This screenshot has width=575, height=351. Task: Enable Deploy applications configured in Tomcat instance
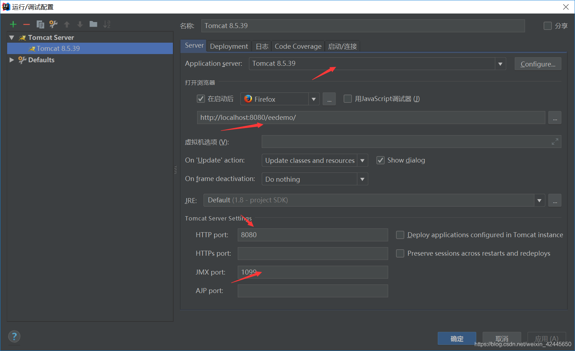point(400,235)
